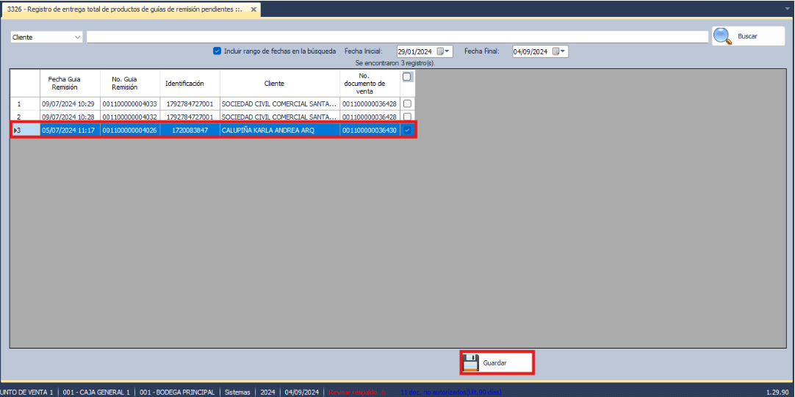Open the Cliente search filter dropdown

(x=77, y=37)
